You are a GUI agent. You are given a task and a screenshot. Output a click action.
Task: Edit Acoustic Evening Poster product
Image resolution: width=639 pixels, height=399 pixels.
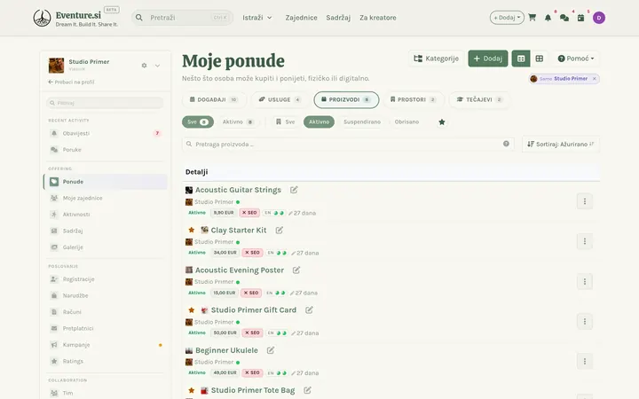coord(296,270)
